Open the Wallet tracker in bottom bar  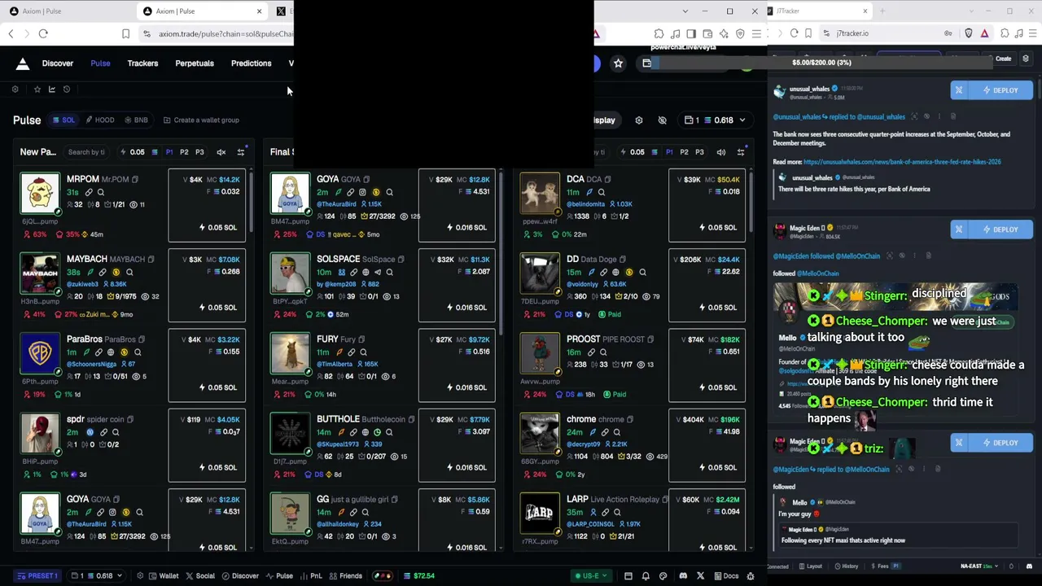[164, 576]
